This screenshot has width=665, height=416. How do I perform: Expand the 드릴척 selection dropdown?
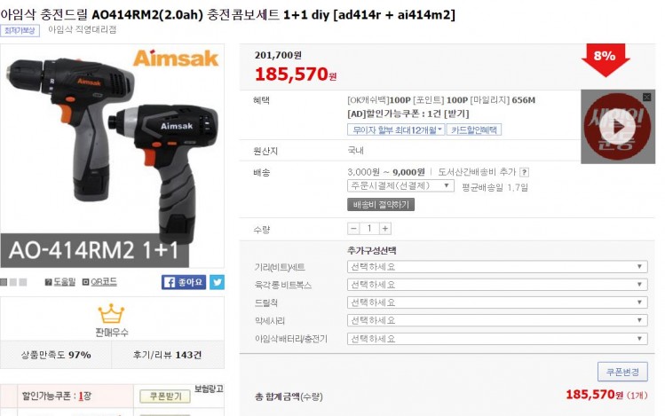[x=497, y=302]
